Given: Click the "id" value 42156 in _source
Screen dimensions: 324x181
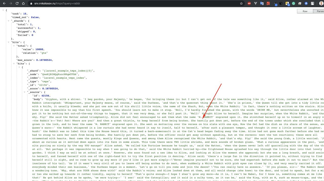Looking at the screenshot, I should point(45,96).
